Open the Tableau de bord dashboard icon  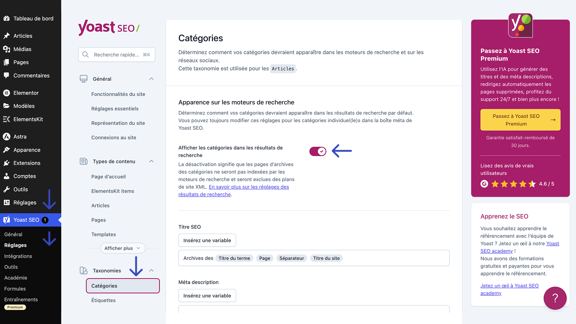coord(6,18)
